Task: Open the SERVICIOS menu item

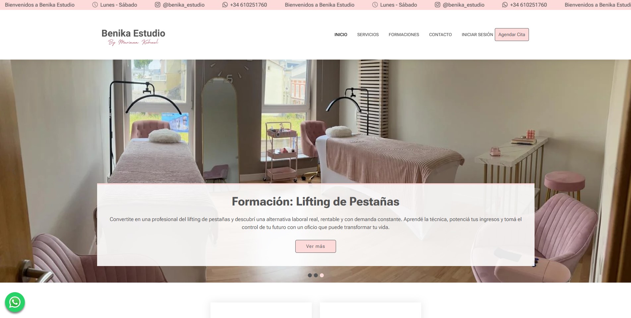Action: 368,35
